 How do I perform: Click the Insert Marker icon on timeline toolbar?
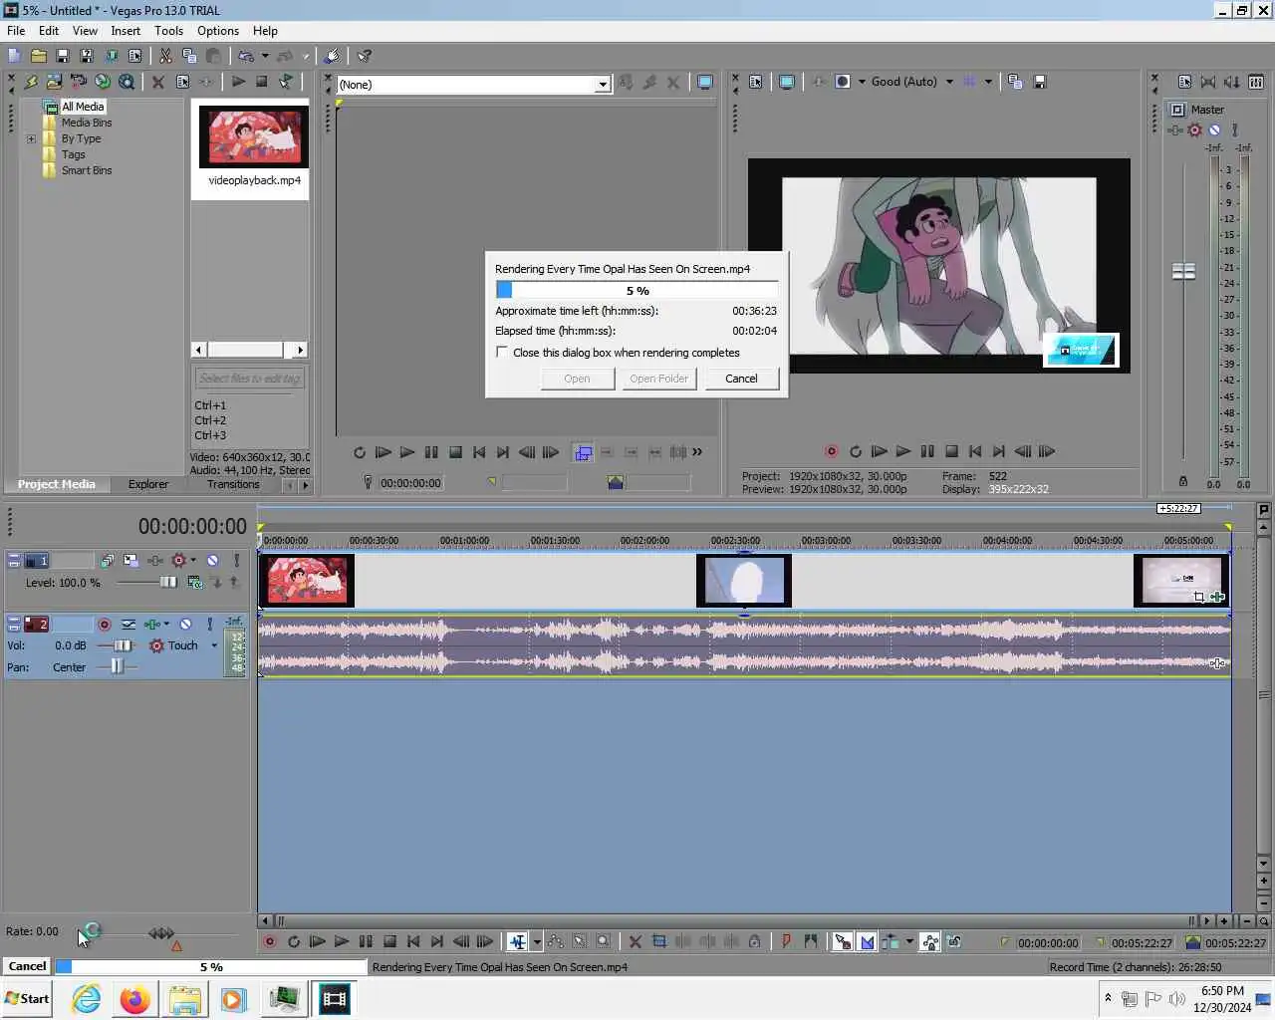pos(786,941)
